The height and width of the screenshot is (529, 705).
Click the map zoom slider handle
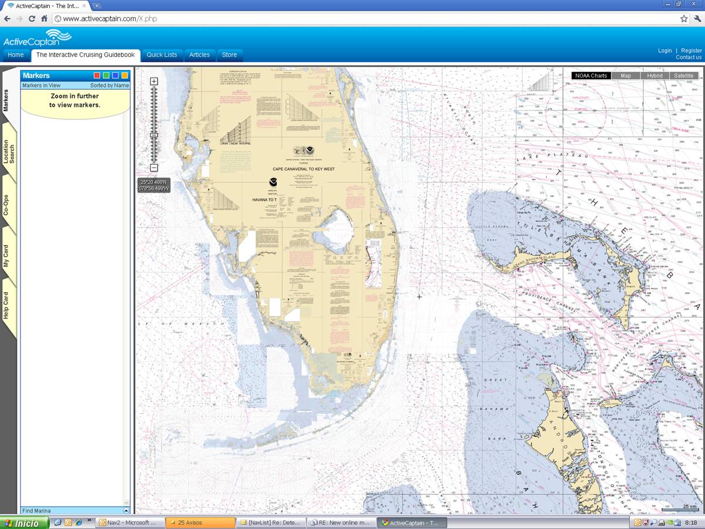point(154,136)
